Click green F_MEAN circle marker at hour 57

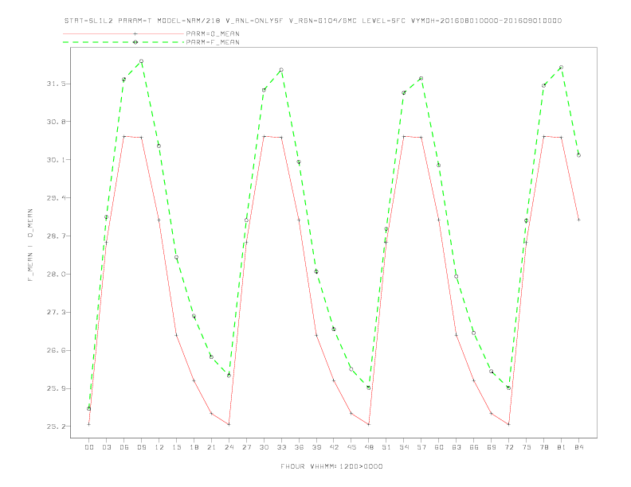(x=421, y=78)
